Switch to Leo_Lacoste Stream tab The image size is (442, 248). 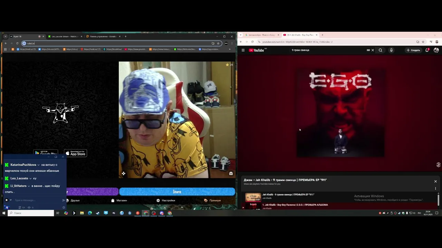click(x=65, y=37)
